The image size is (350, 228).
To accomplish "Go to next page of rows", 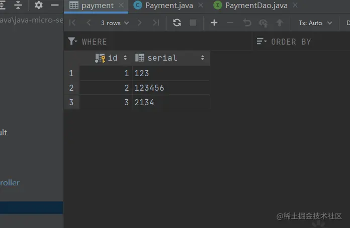I will point(139,23).
